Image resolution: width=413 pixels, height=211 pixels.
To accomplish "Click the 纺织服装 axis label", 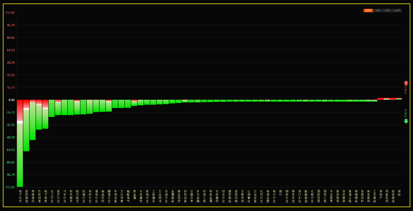I will [344, 197].
